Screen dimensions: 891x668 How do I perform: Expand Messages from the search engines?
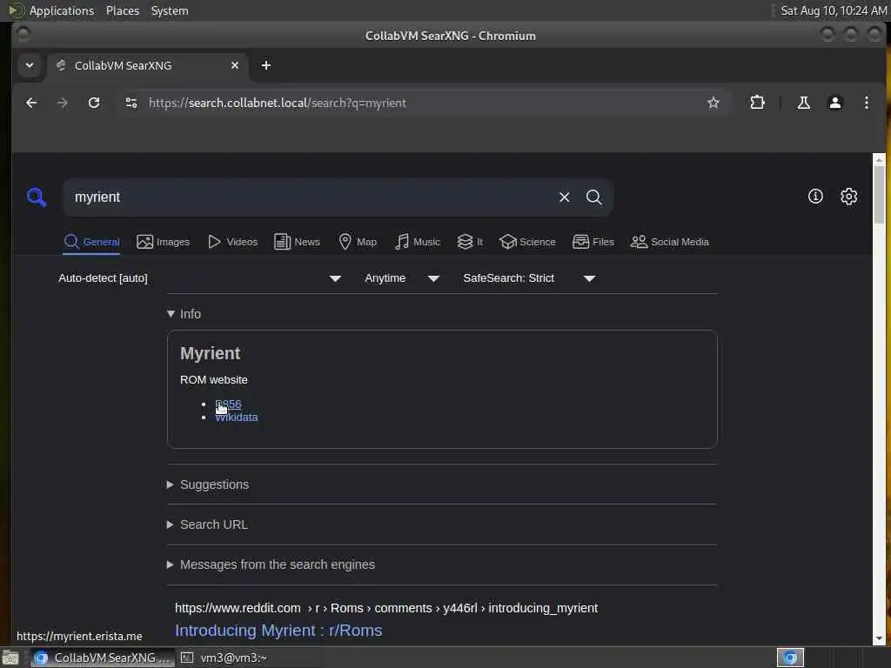(271, 564)
